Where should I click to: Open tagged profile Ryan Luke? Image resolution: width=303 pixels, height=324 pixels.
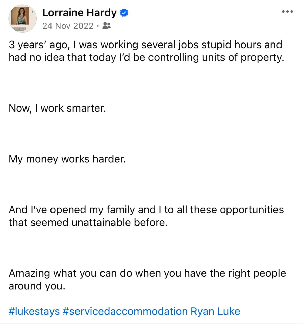click(x=215, y=311)
